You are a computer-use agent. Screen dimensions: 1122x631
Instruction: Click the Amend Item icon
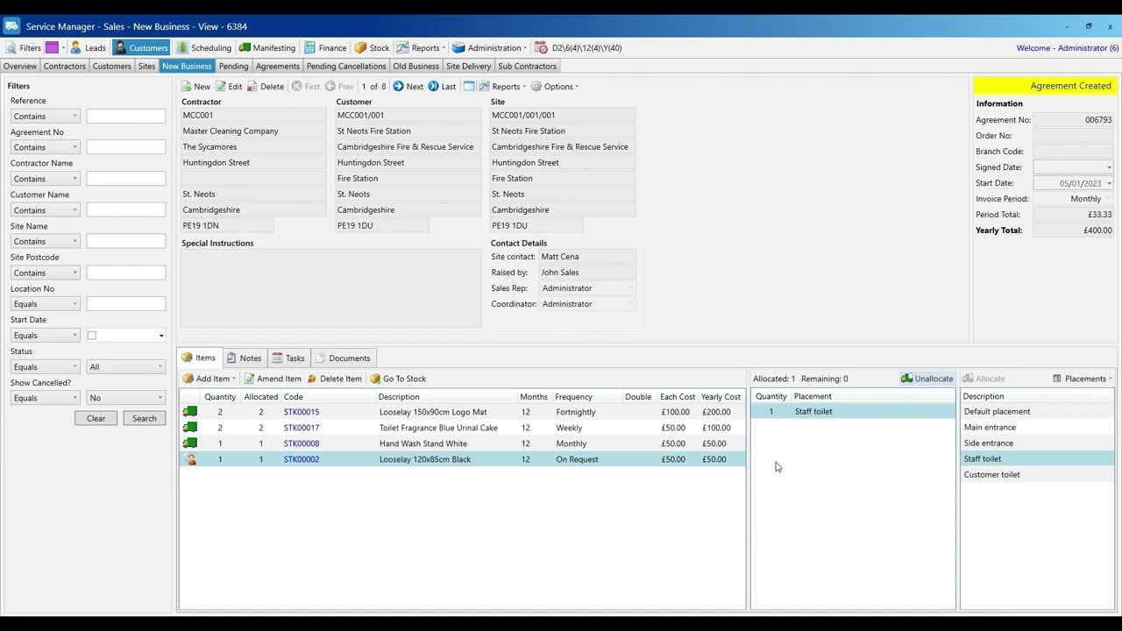[249, 379]
